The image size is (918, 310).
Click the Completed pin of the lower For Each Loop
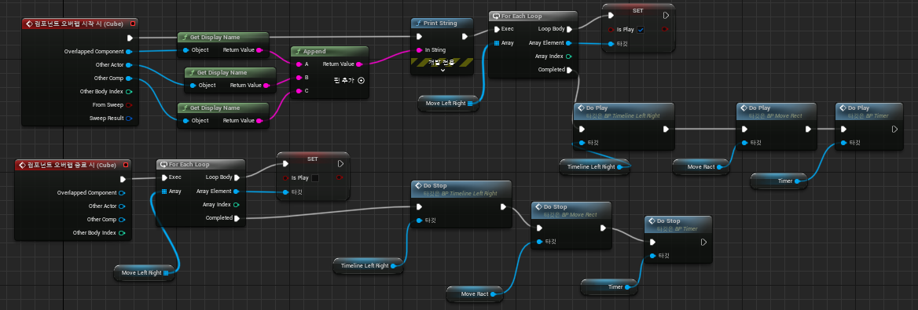(x=237, y=218)
